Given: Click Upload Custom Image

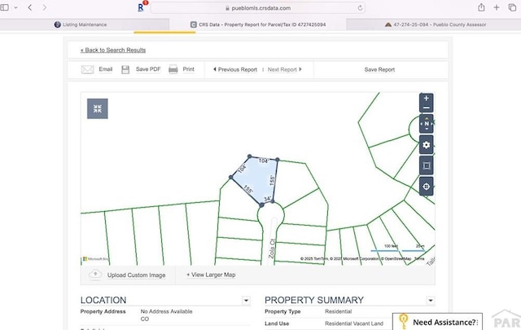Looking at the screenshot, I should 136,275.
